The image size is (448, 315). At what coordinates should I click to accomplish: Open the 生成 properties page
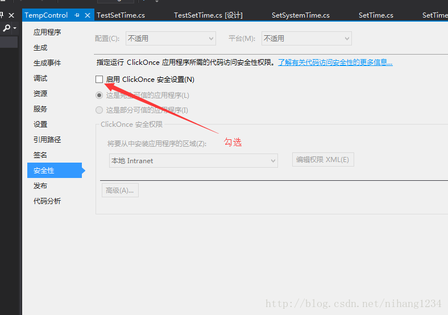pos(40,47)
